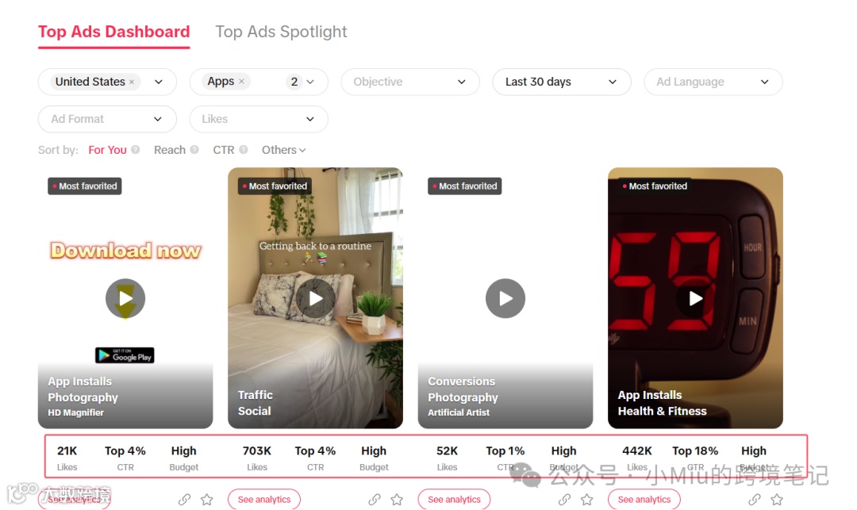Click link icon under Artificial Artist ad
This screenshot has width=857, height=510.
[x=565, y=499]
